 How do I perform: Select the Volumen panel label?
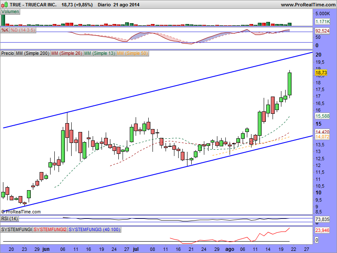[x=10, y=12]
